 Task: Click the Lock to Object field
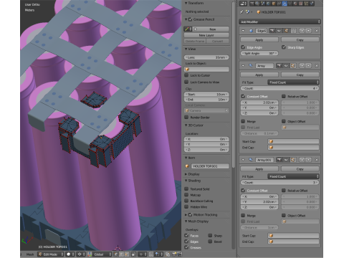206,69
